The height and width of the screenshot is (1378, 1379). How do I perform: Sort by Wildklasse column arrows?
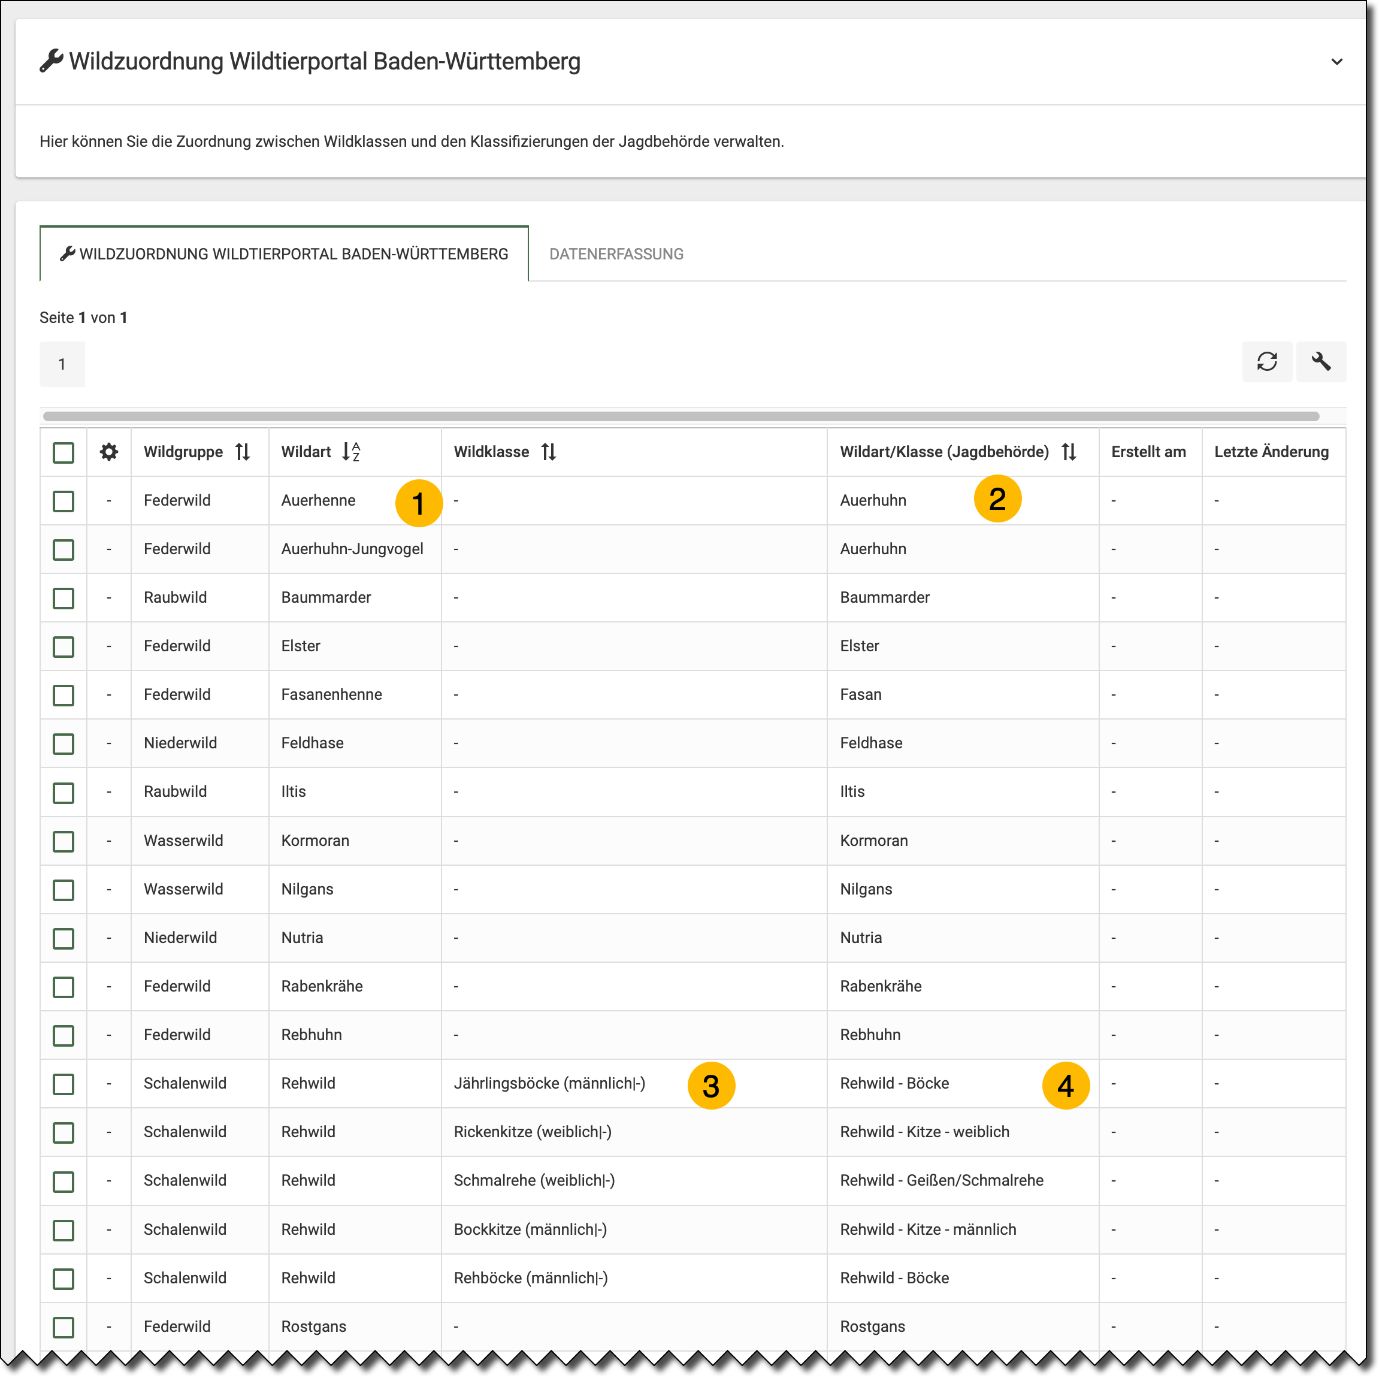pyautogui.click(x=548, y=451)
